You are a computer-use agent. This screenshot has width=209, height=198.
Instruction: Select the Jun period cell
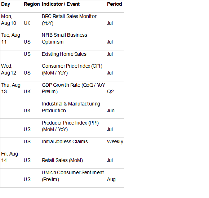click(x=115, y=109)
